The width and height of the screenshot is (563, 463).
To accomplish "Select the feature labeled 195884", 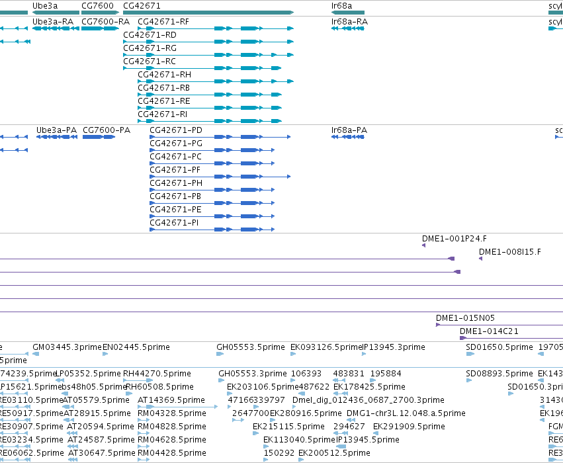I will (x=386, y=374).
